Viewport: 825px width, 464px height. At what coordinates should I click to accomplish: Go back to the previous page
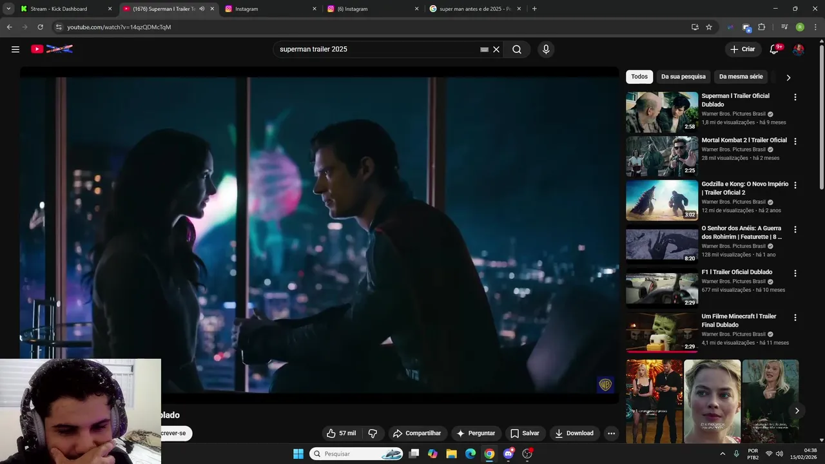point(9,27)
